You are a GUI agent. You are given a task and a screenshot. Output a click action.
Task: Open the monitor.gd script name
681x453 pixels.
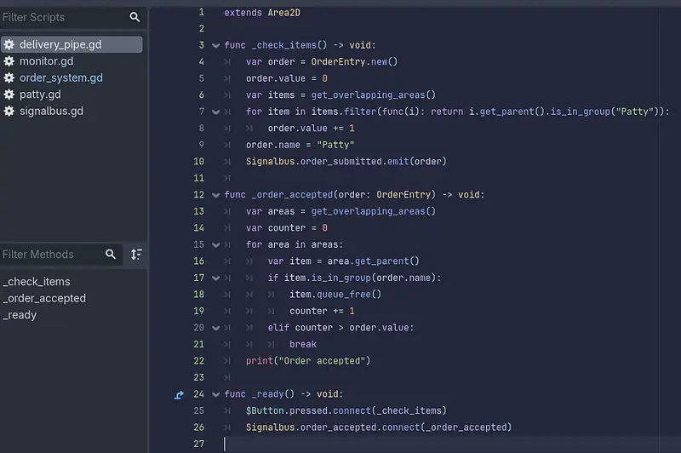click(x=46, y=61)
